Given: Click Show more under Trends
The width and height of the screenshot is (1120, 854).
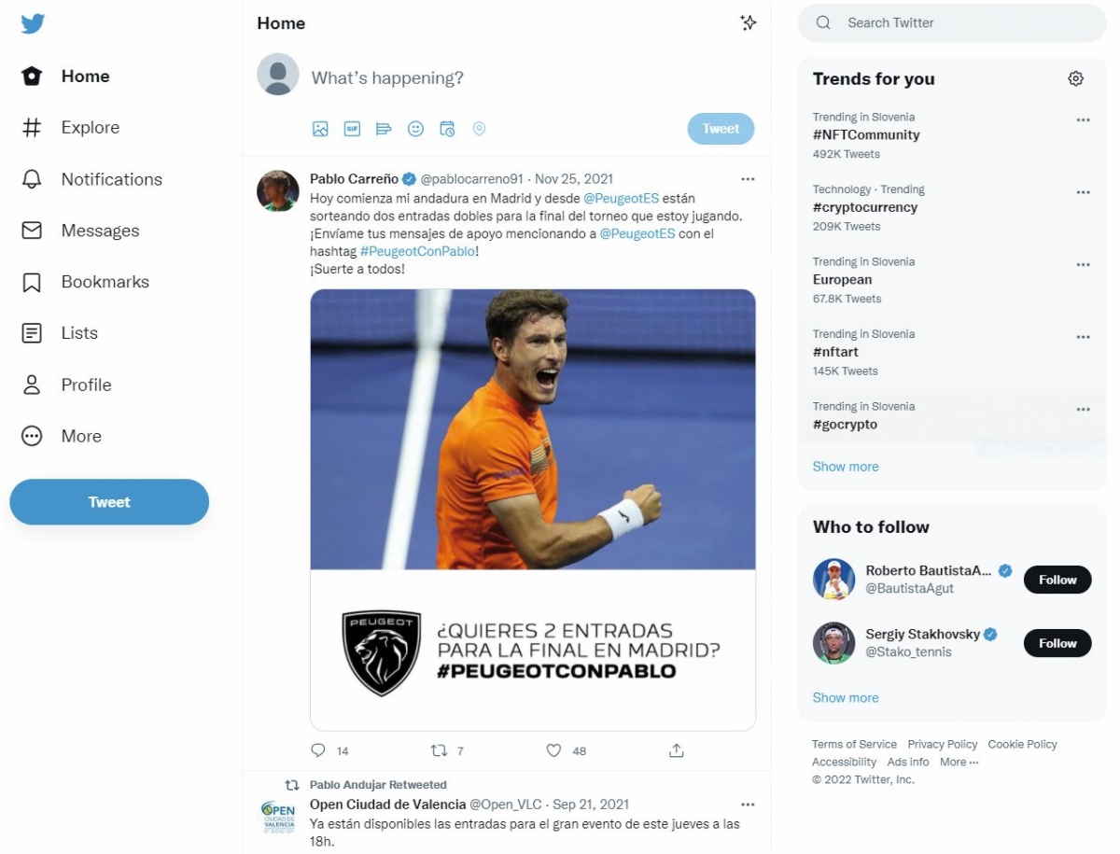Looking at the screenshot, I should (x=846, y=467).
